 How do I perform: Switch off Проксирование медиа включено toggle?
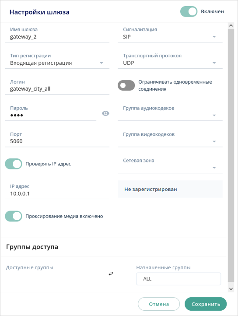(14, 216)
